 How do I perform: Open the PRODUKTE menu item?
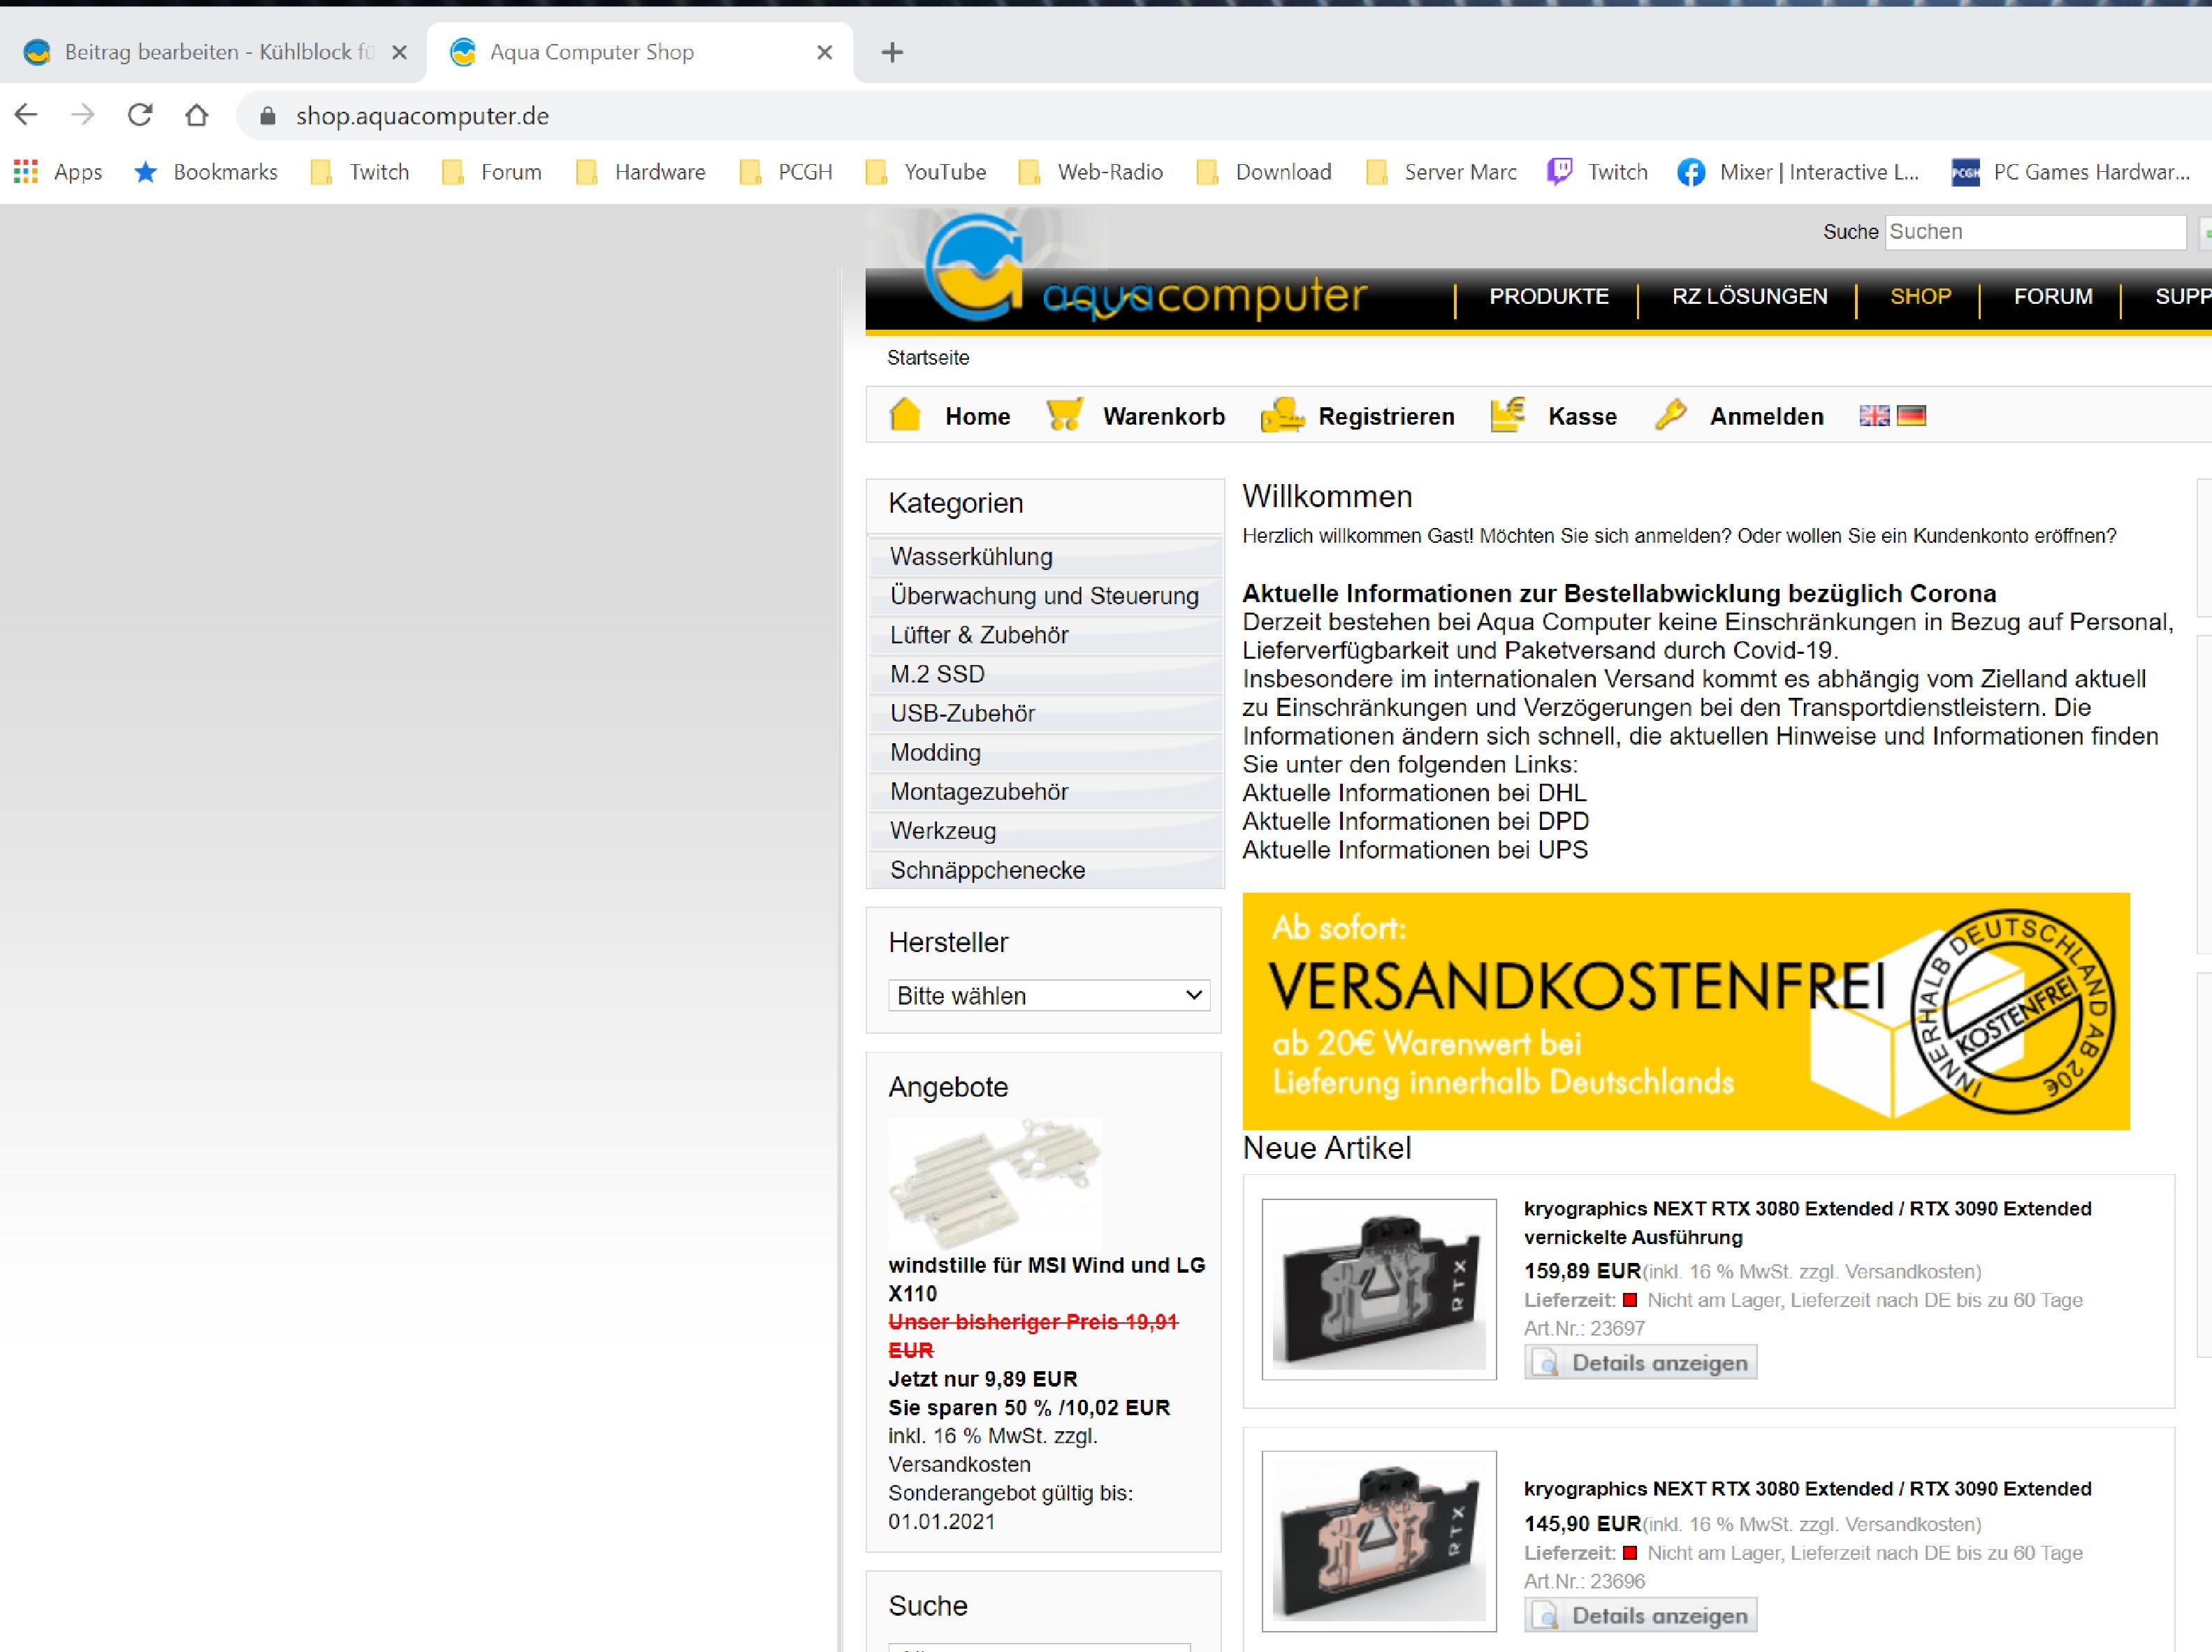(x=1548, y=297)
